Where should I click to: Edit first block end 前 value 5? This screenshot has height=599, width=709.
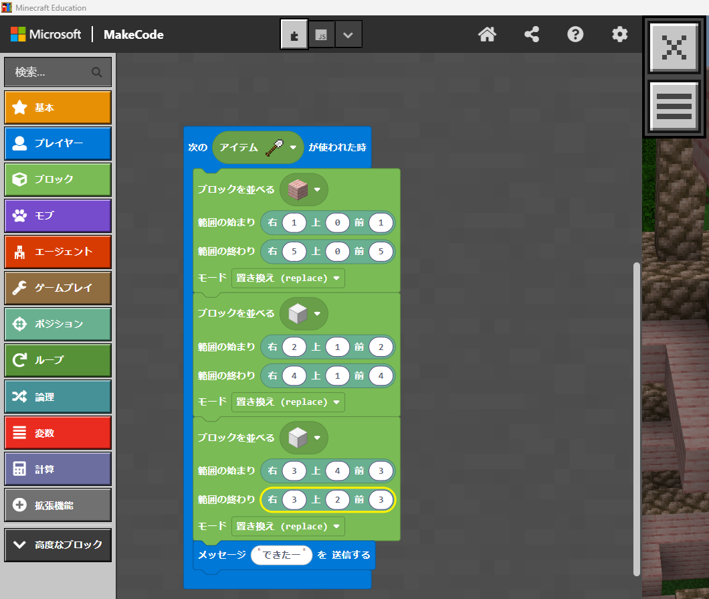[381, 252]
